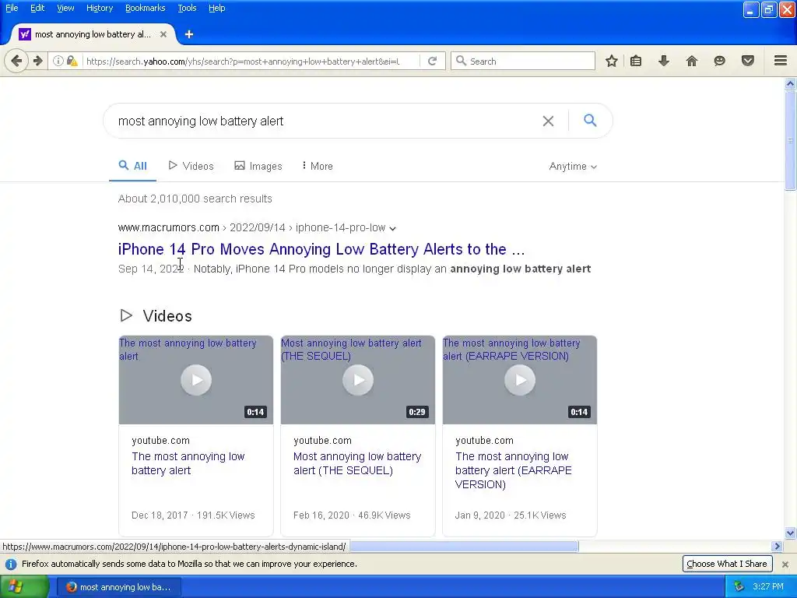Open 'The most annoying low battery alert' title link
The width and height of the screenshot is (797, 598).
188,463
